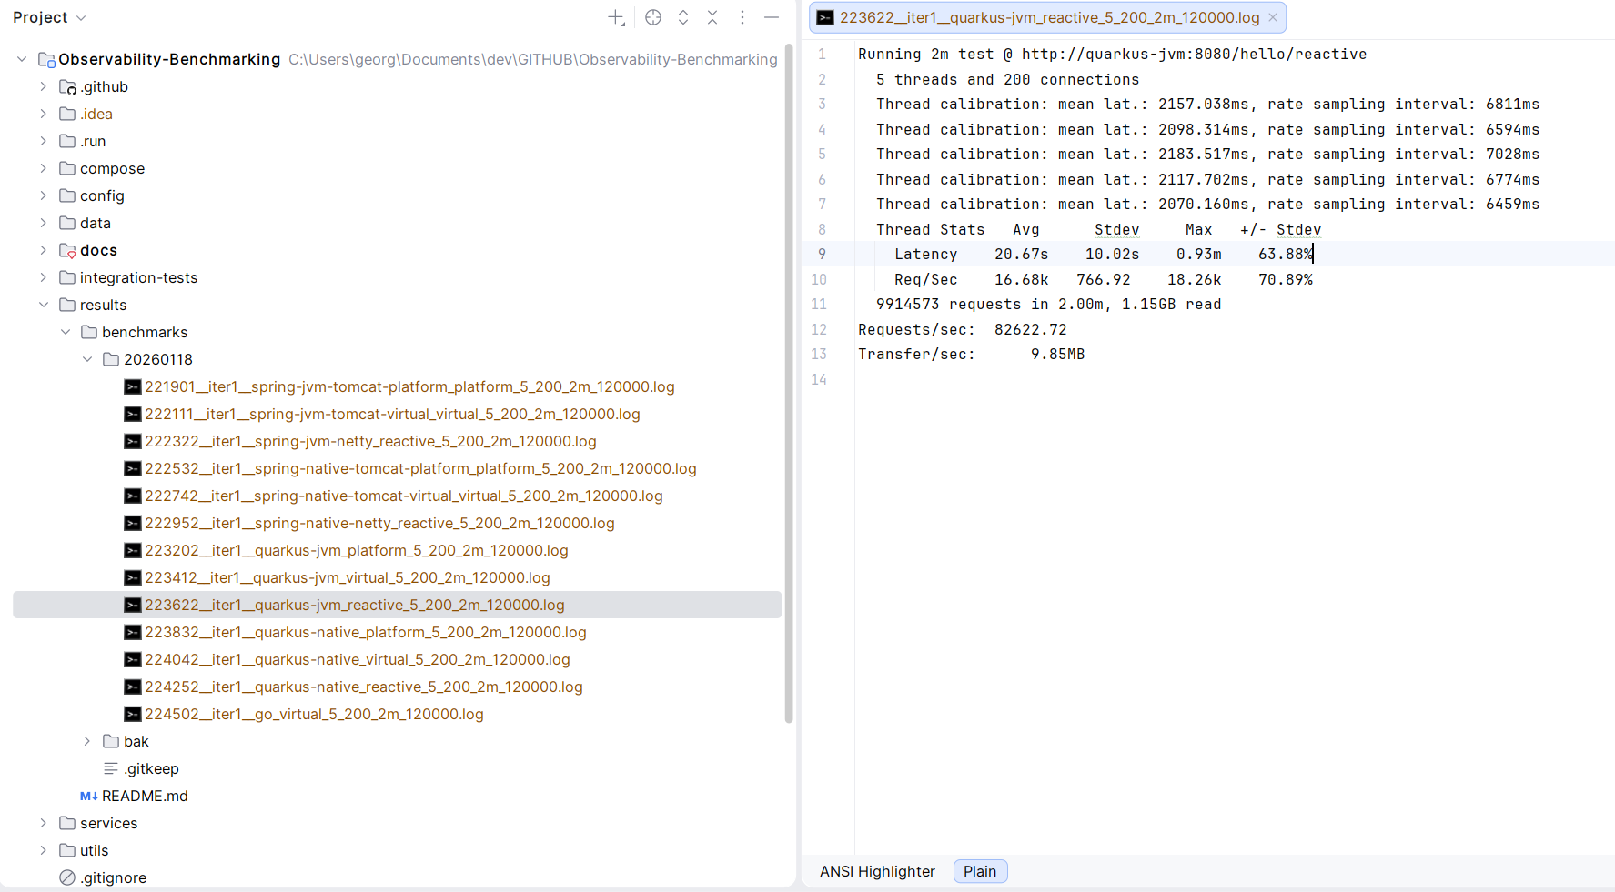Expand all nodes in the Project tree
1615x892 pixels.
(x=683, y=16)
